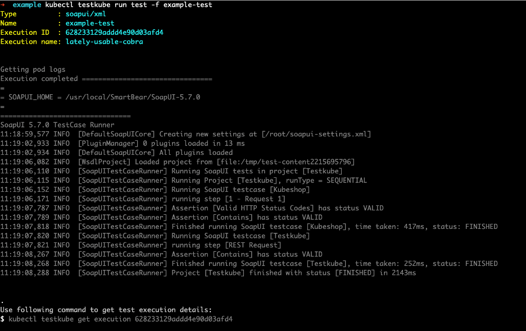Click the SOAPUI_HOME path line
This screenshot has height=331, width=526.
104,97
